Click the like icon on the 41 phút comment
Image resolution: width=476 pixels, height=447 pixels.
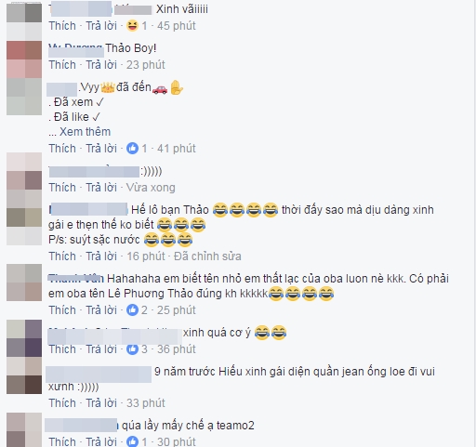pyautogui.click(x=132, y=149)
